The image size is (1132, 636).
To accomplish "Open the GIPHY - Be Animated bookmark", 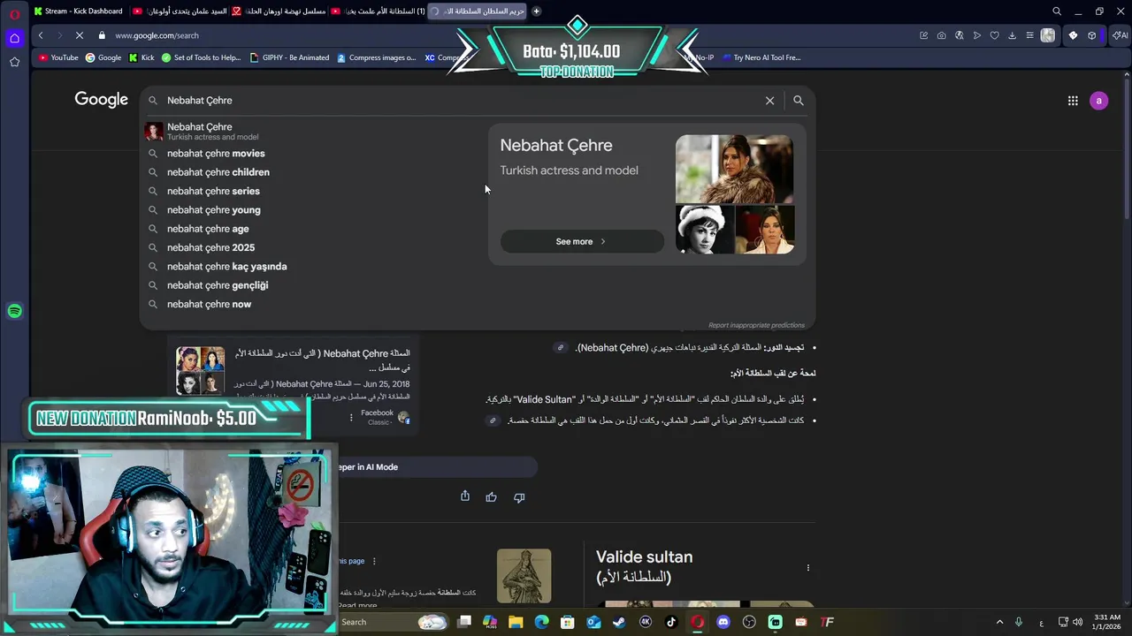I will (x=290, y=57).
